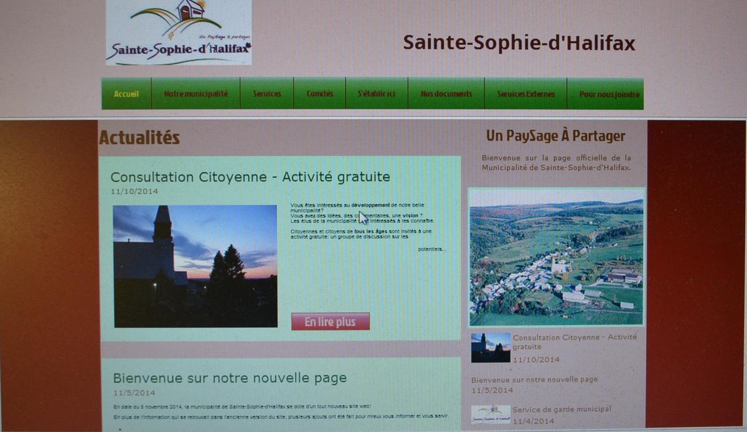Open the Services menu item
The width and height of the screenshot is (747, 432).
coord(266,94)
